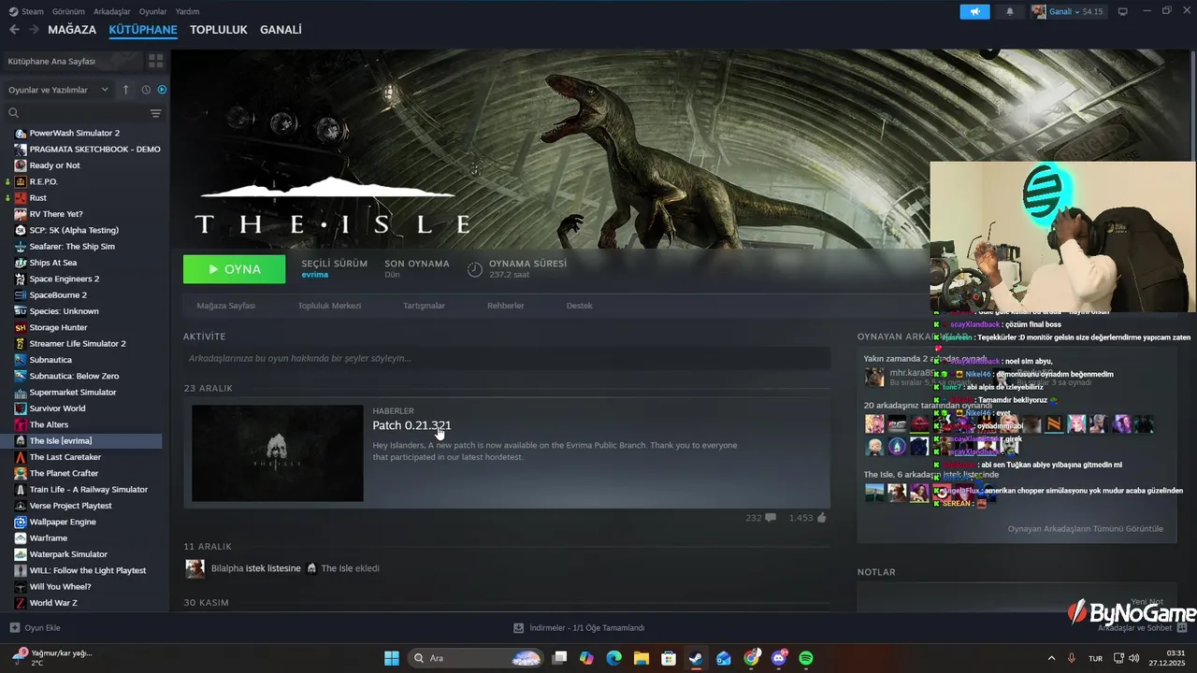Switch to the KÜTÜPHANE tab
1197x673 pixels.
point(143,30)
